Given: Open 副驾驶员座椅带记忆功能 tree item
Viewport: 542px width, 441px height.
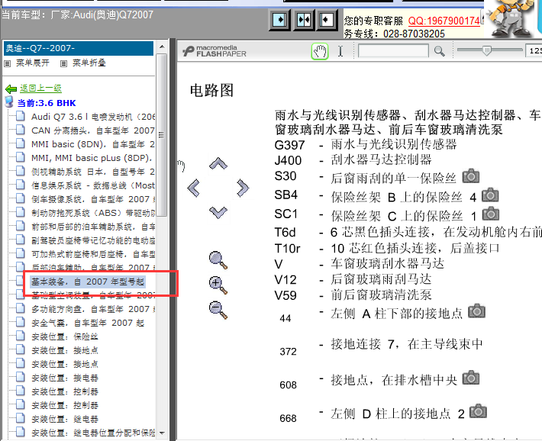Looking at the screenshot, I should (x=93, y=240).
